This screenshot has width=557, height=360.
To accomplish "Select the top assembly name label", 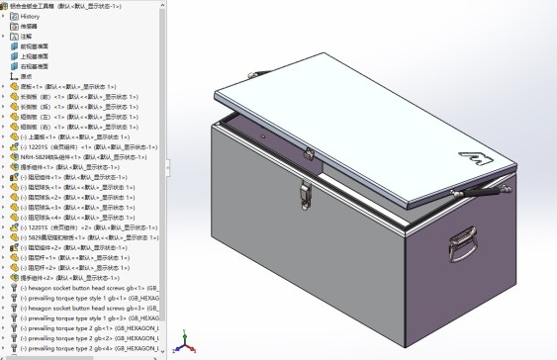I will pyautogui.click(x=65, y=6).
